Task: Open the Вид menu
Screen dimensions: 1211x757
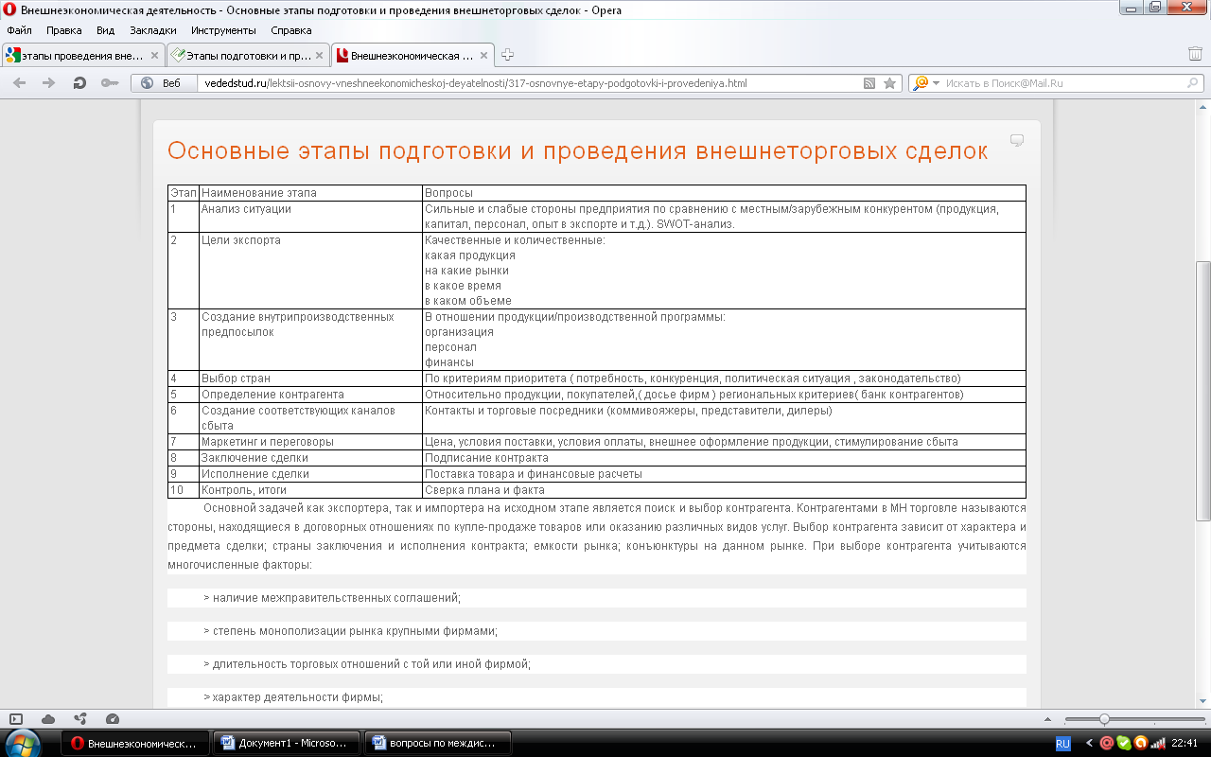Action: point(105,30)
